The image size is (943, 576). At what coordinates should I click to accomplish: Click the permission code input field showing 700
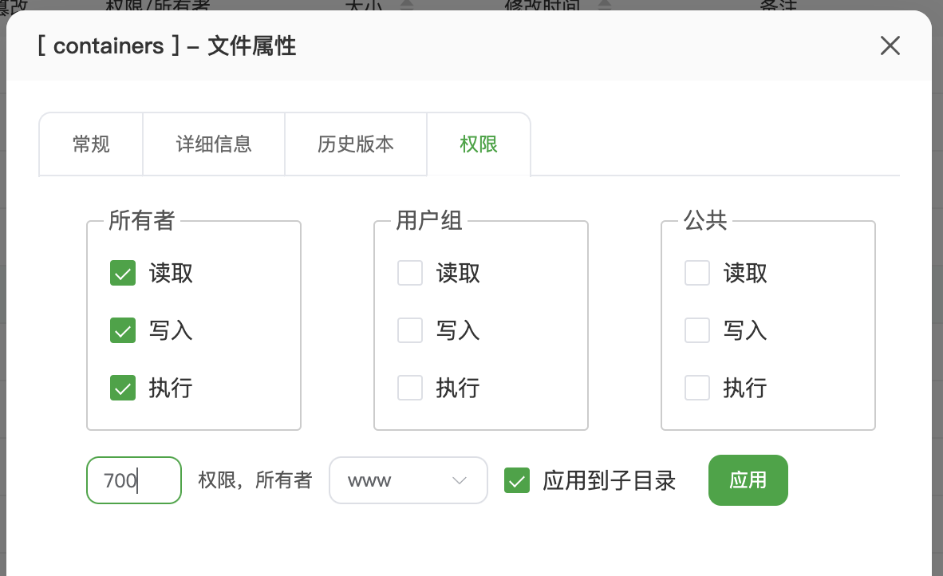(134, 480)
